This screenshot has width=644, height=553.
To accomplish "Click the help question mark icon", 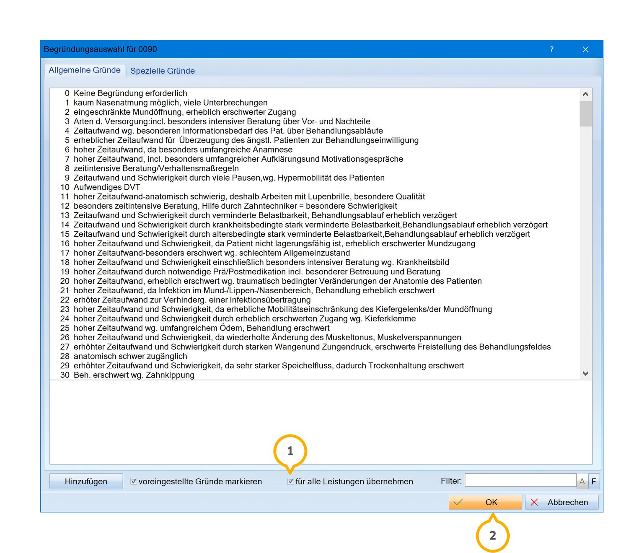I will click(x=551, y=49).
